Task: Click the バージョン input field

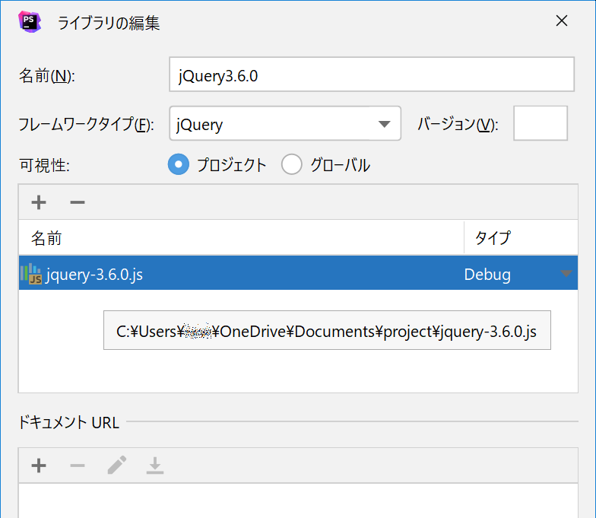Action: (x=540, y=123)
